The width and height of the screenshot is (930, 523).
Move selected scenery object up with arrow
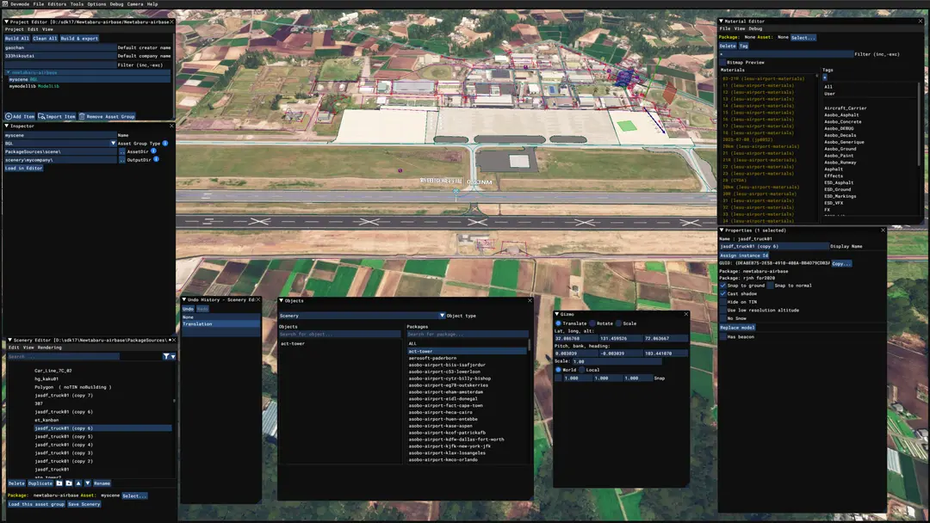tap(78, 483)
